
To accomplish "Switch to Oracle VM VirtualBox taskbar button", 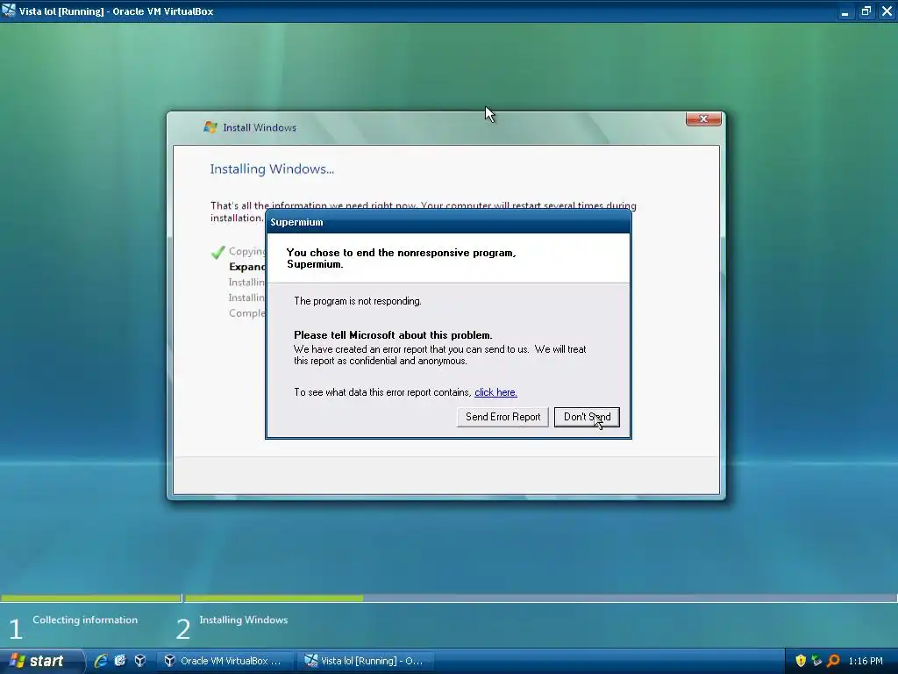I will (x=225, y=661).
